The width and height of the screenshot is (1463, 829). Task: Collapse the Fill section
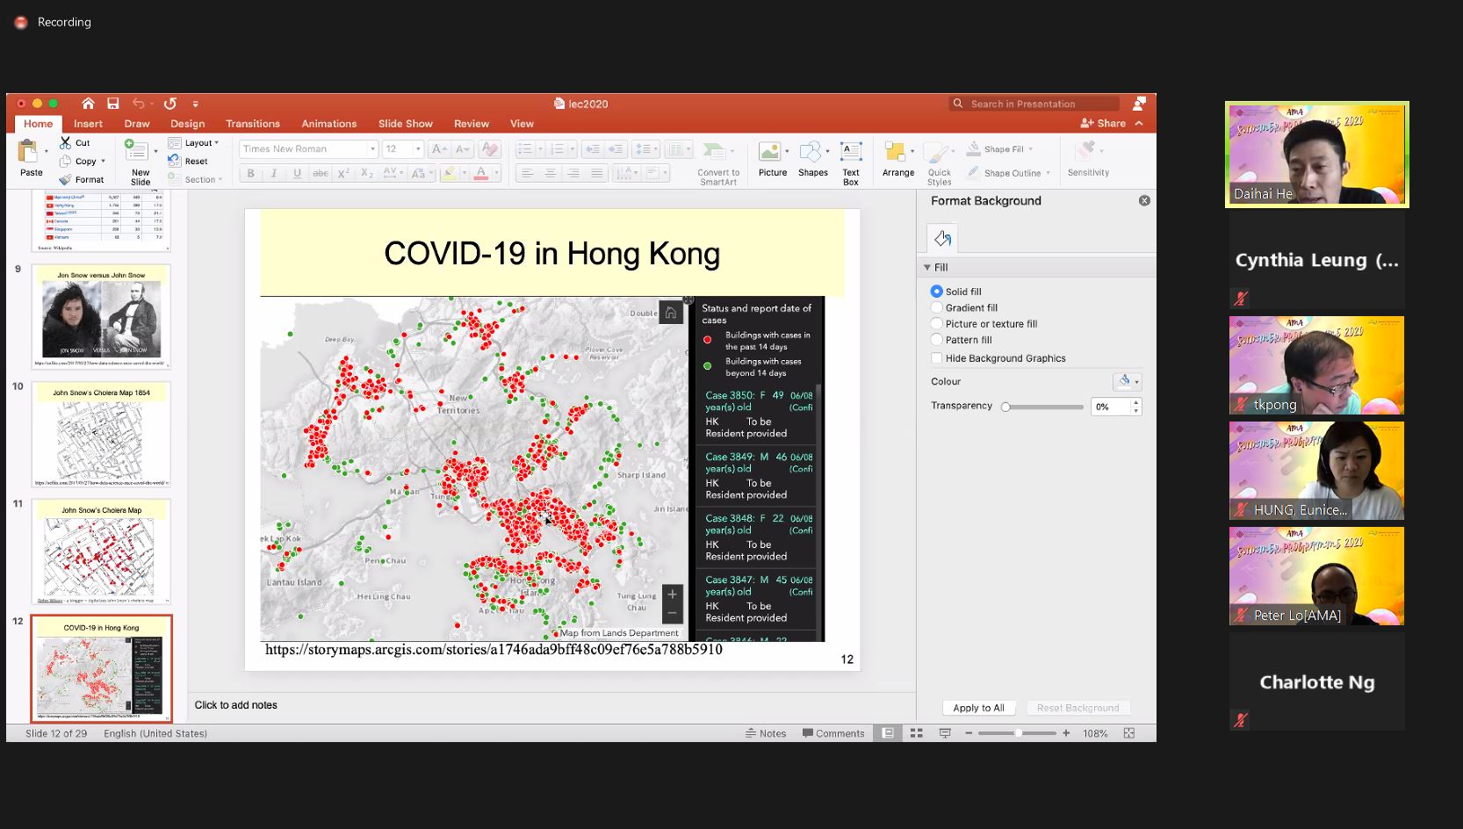(x=927, y=268)
